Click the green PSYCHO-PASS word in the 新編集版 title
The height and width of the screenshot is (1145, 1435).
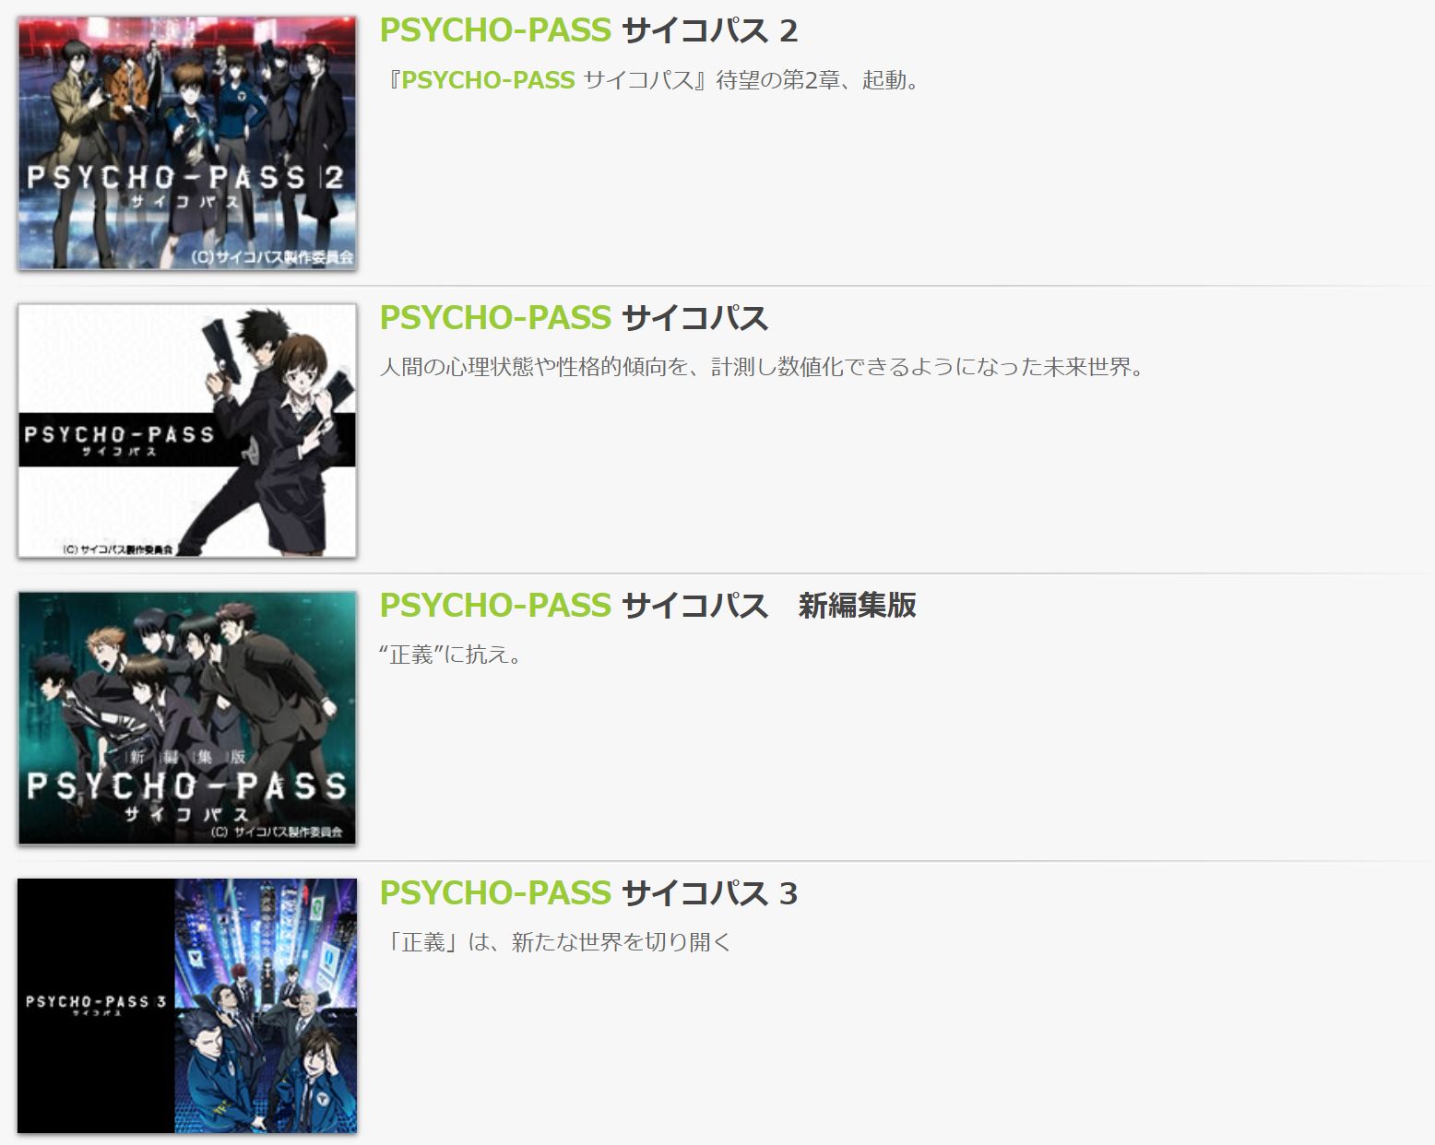tap(495, 606)
